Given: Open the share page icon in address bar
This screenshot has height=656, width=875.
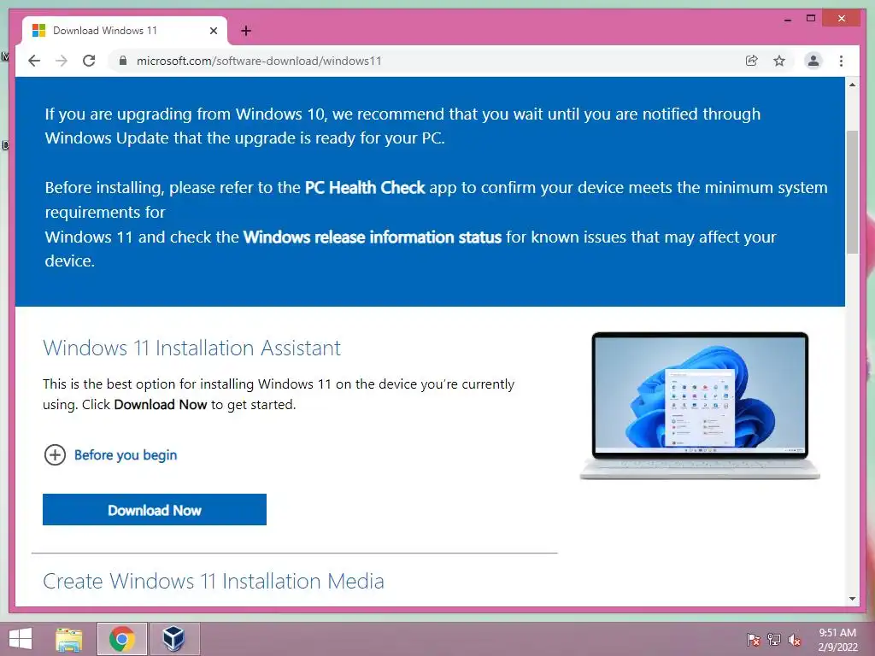Looking at the screenshot, I should point(752,61).
